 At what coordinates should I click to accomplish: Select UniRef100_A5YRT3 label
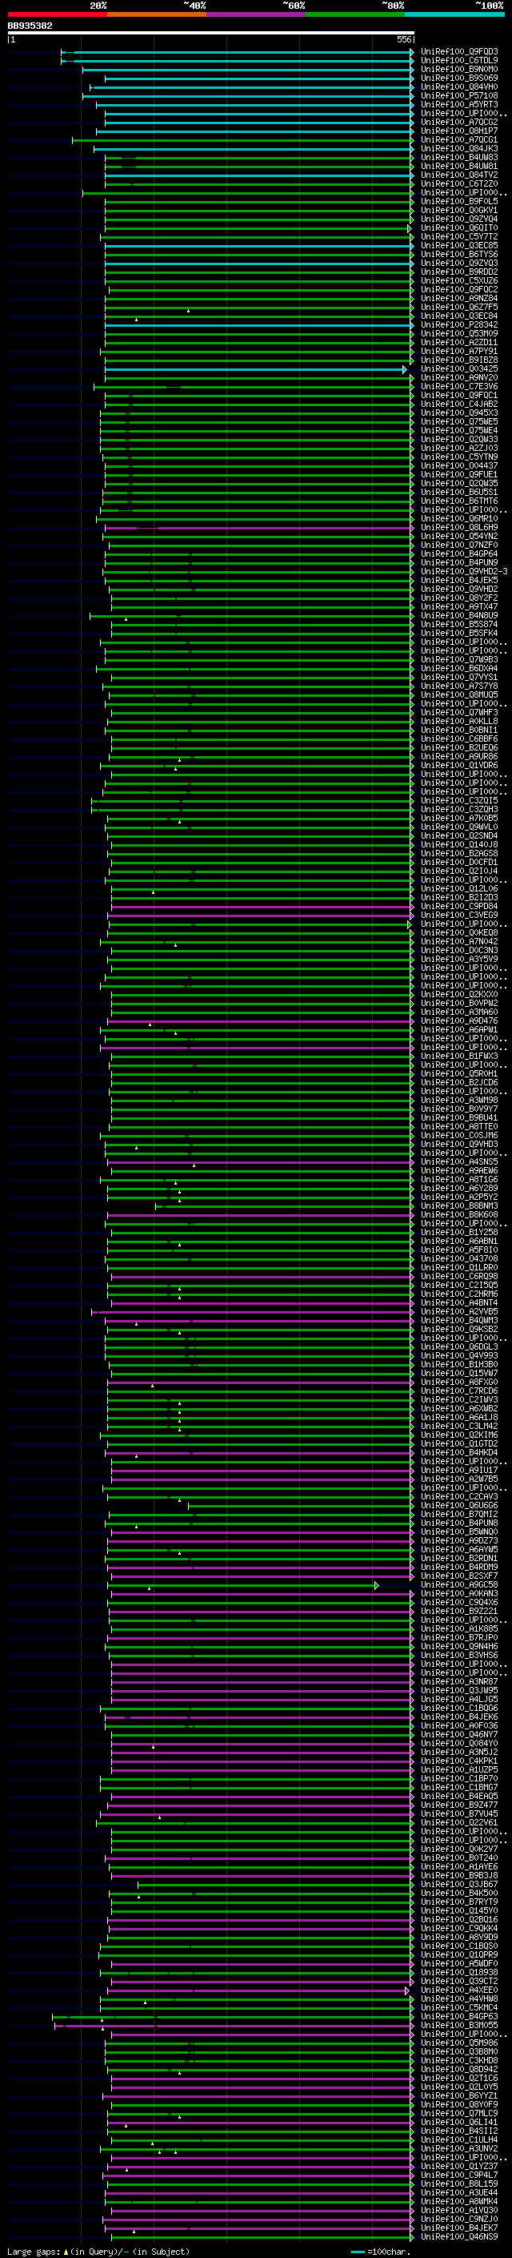pos(458,104)
